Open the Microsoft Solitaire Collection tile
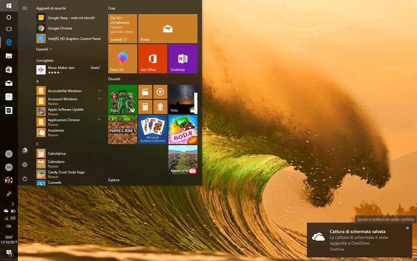 click(x=153, y=130)
